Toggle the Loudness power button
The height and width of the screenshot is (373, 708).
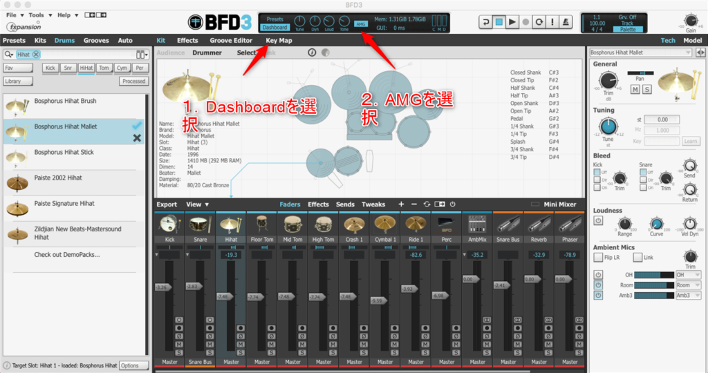[598, 220]
